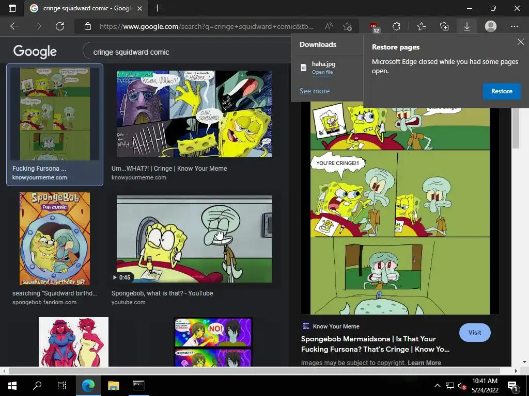Click the horizontal scrollbar right arrow
This screenshot has width=529, height=396.
(516, 371)
